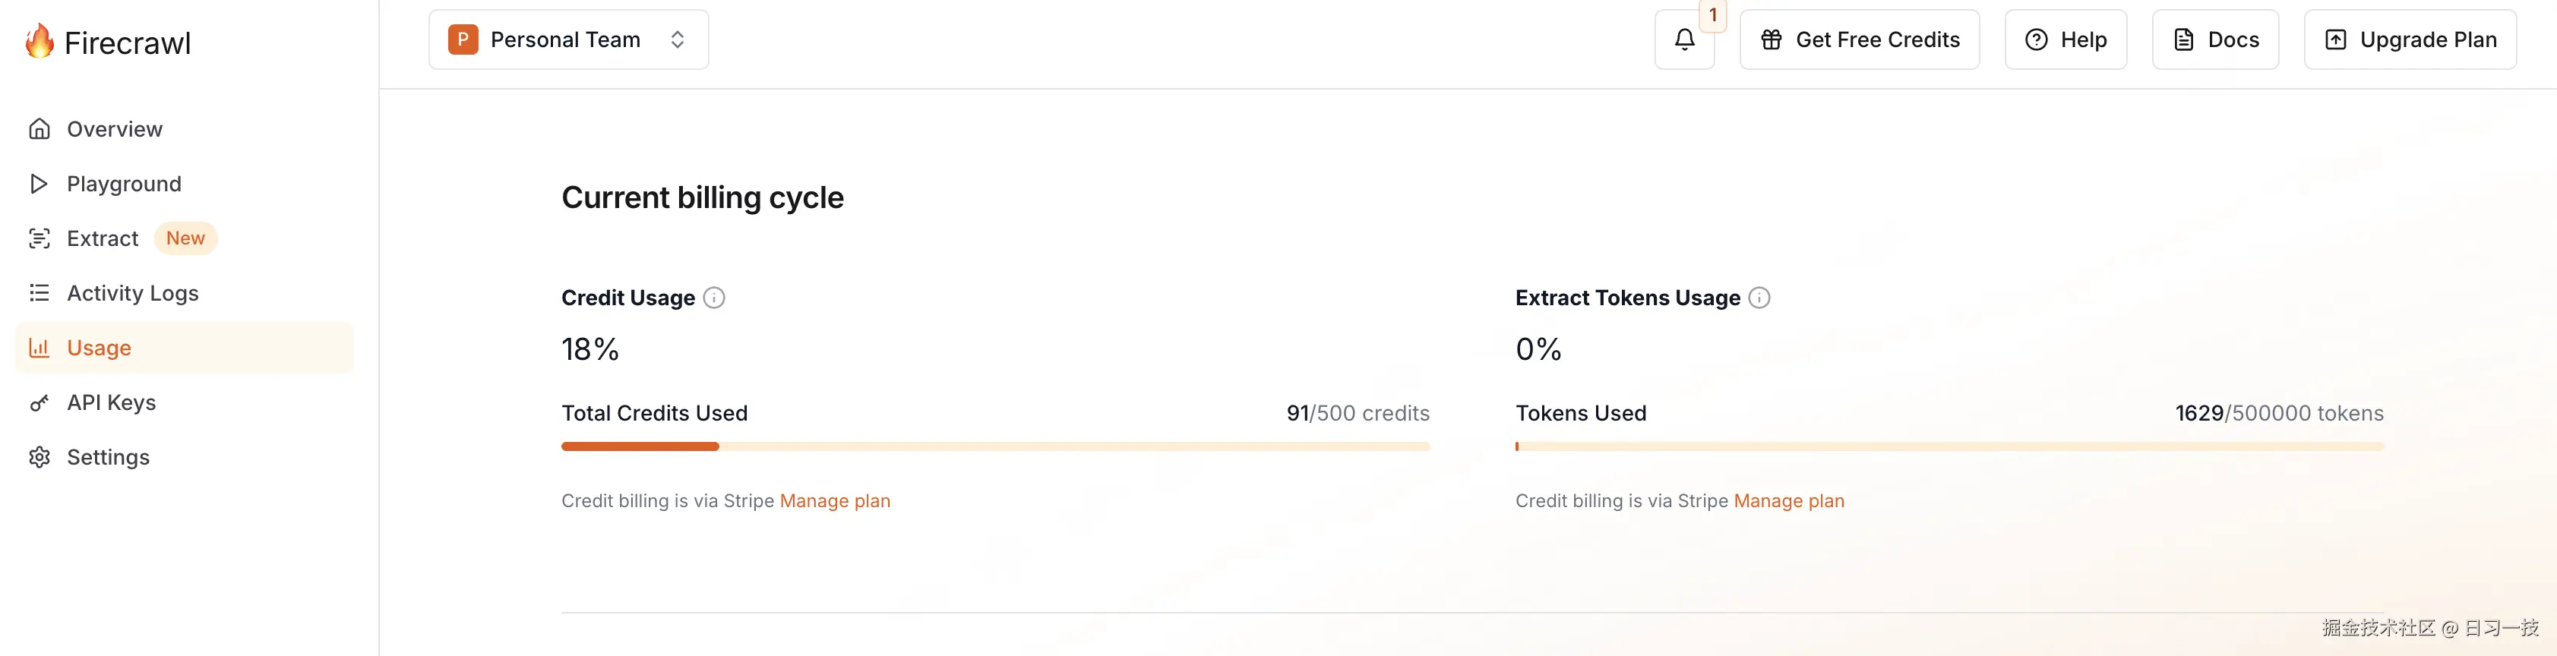Select Usage in the sidebar
Screen dimensions: 2557x656
click(100, 347)
